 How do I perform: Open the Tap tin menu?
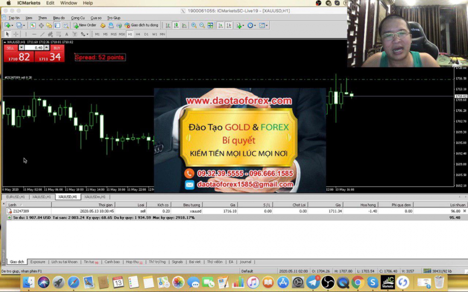click(14, 18)
